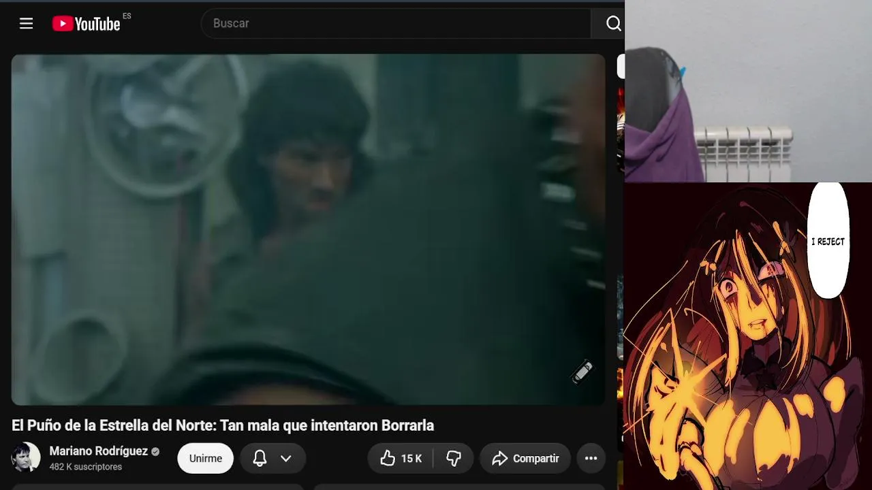Click the I REJECT speech bubble
This screenshot has height=490, width=872.
tap(828, 241)
